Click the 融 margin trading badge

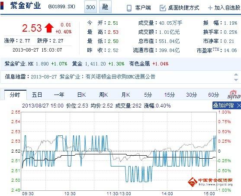click(x=105, y=7)
